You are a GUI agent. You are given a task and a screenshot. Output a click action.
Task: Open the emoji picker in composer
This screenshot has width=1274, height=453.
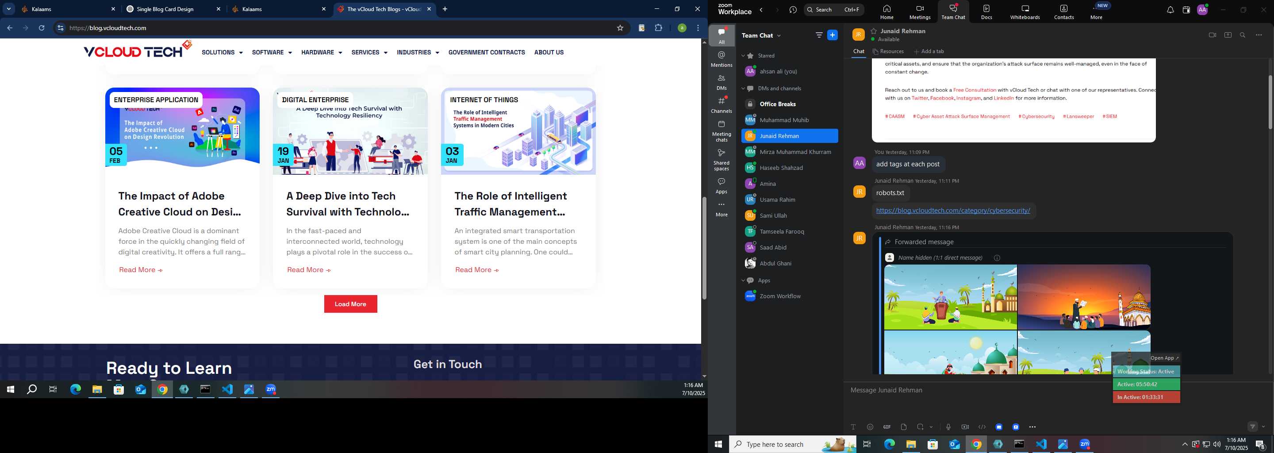pos(870,427)
